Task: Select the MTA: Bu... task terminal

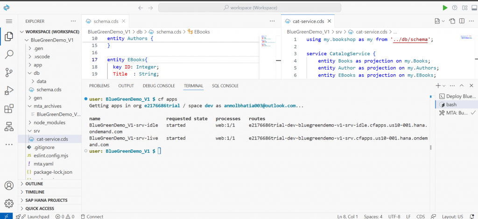Action: (x=456, y=113)
